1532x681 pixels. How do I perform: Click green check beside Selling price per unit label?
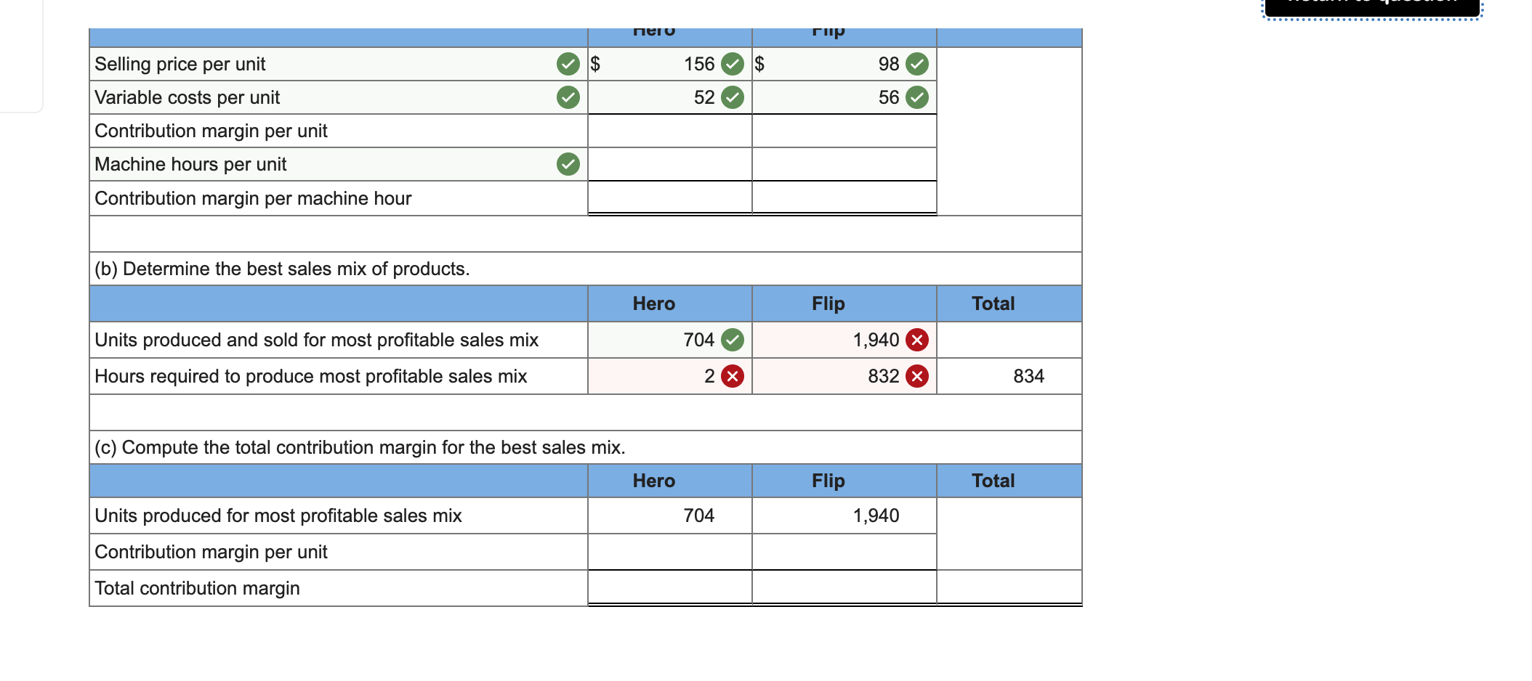click(x=568, y=64)
